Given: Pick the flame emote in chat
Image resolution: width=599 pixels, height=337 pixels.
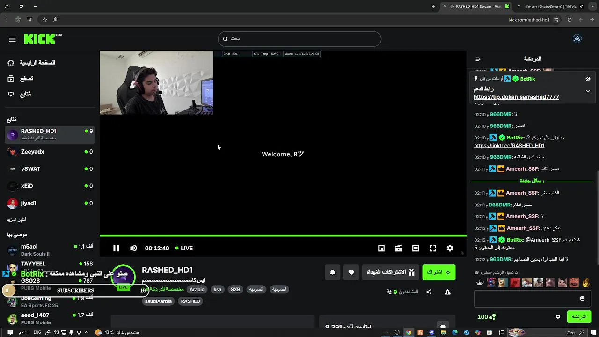Looking at the screenshot, I should [x=586, y=283].
